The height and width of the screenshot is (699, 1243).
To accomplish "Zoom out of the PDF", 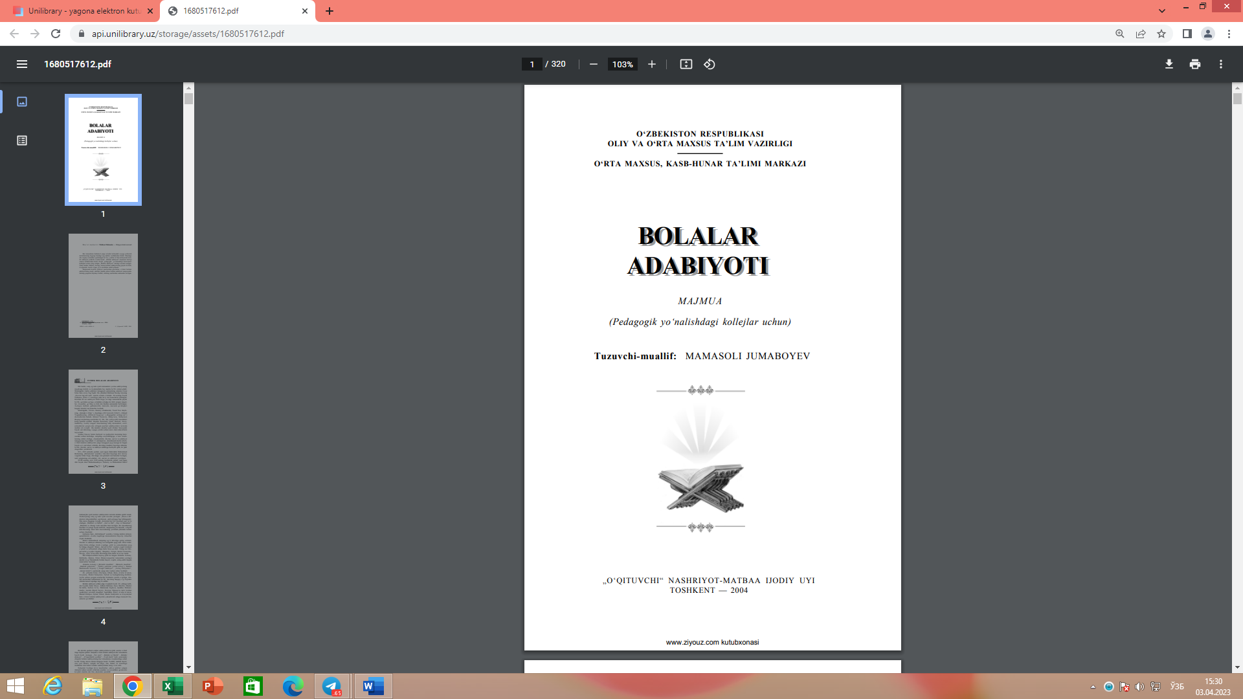I will 592,64.
